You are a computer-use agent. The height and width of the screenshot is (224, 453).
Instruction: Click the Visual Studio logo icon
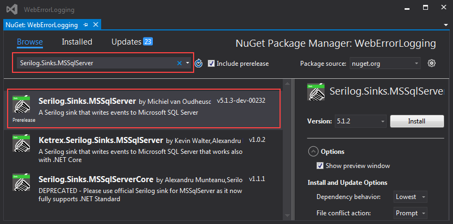[12, 10]
